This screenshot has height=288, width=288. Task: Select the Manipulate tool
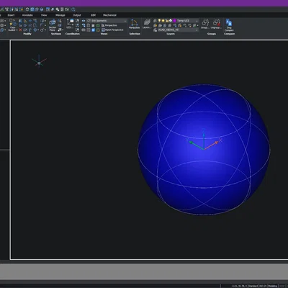coord(134,24)
